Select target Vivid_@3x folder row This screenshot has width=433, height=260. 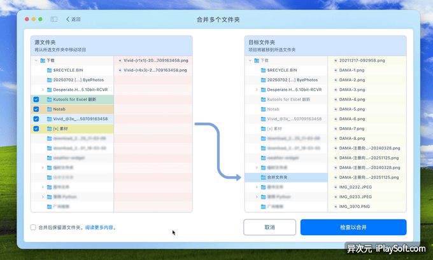pos(286,119)
